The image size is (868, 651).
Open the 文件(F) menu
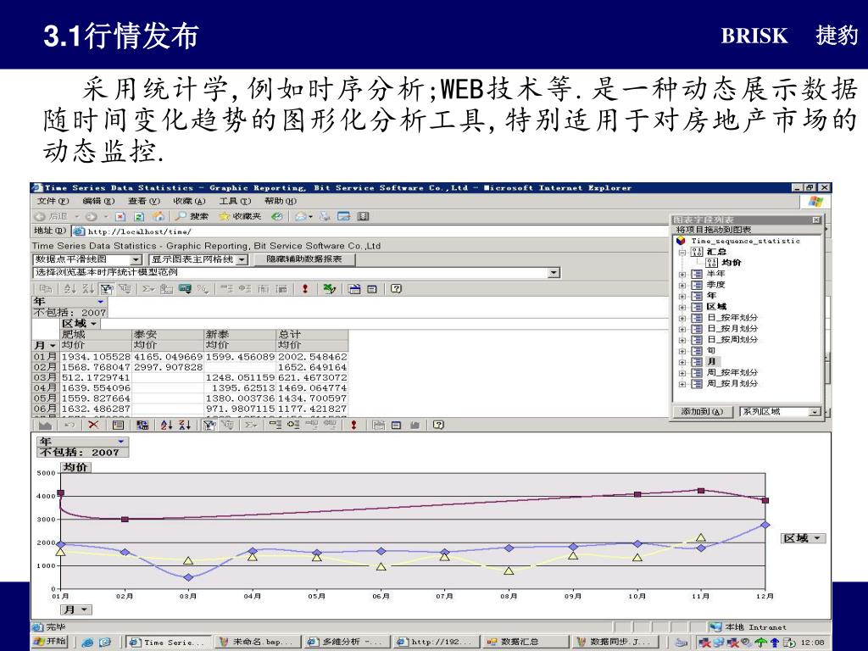[53, 202]
